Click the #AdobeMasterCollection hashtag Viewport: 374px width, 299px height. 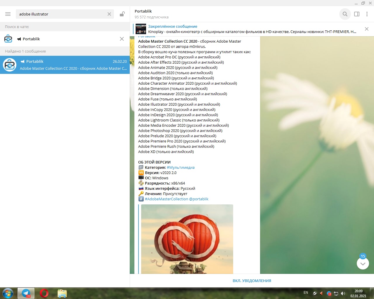[x=167, y=199]
